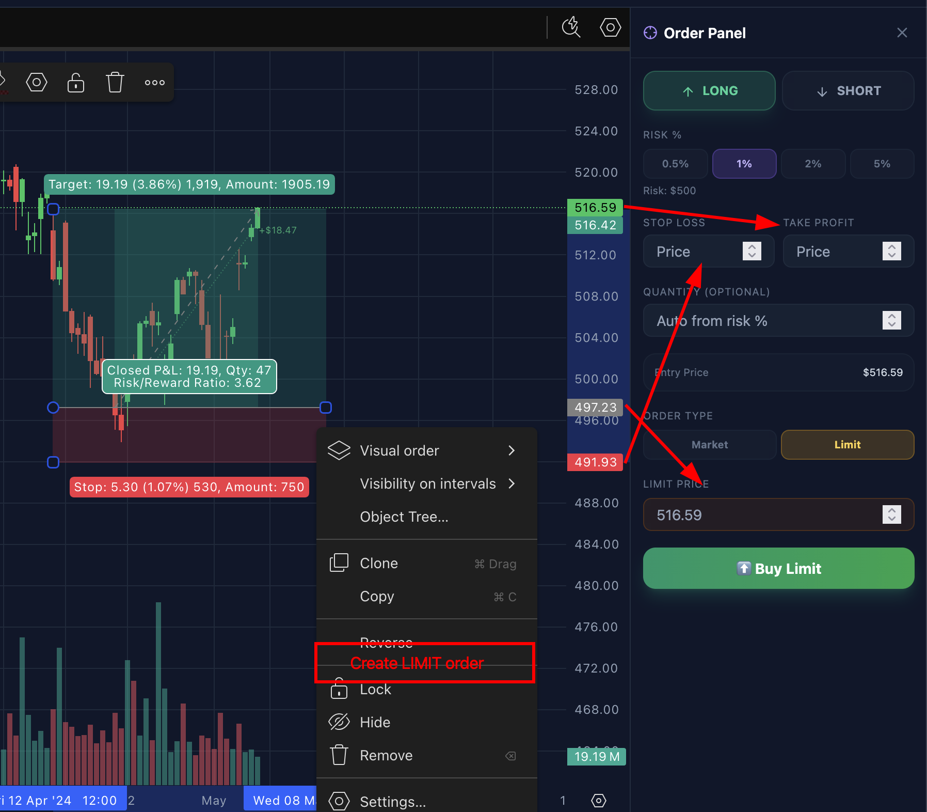927x812 pixels.
Task: Click the Hide eye icon in context menu
Action: [339, 722]
